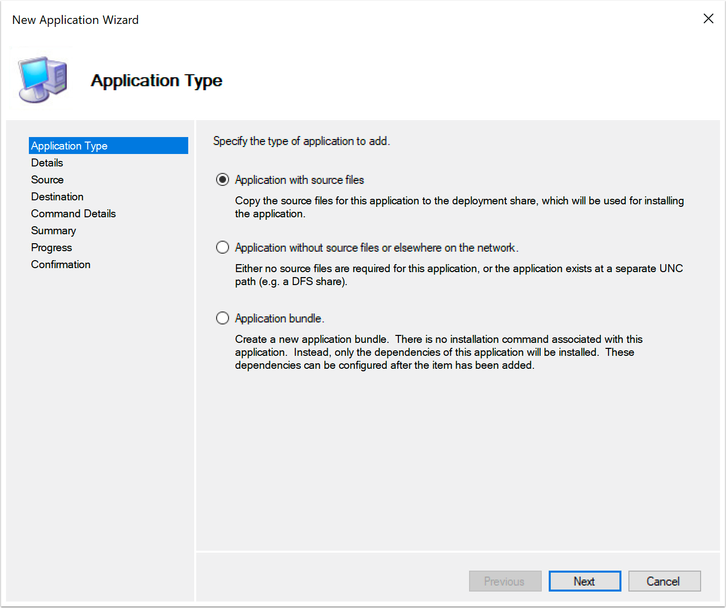The height and width of the screenshot is (608, 726).
Task: Click the New Application Wizard title text
Action: click(x=75, y=20)
